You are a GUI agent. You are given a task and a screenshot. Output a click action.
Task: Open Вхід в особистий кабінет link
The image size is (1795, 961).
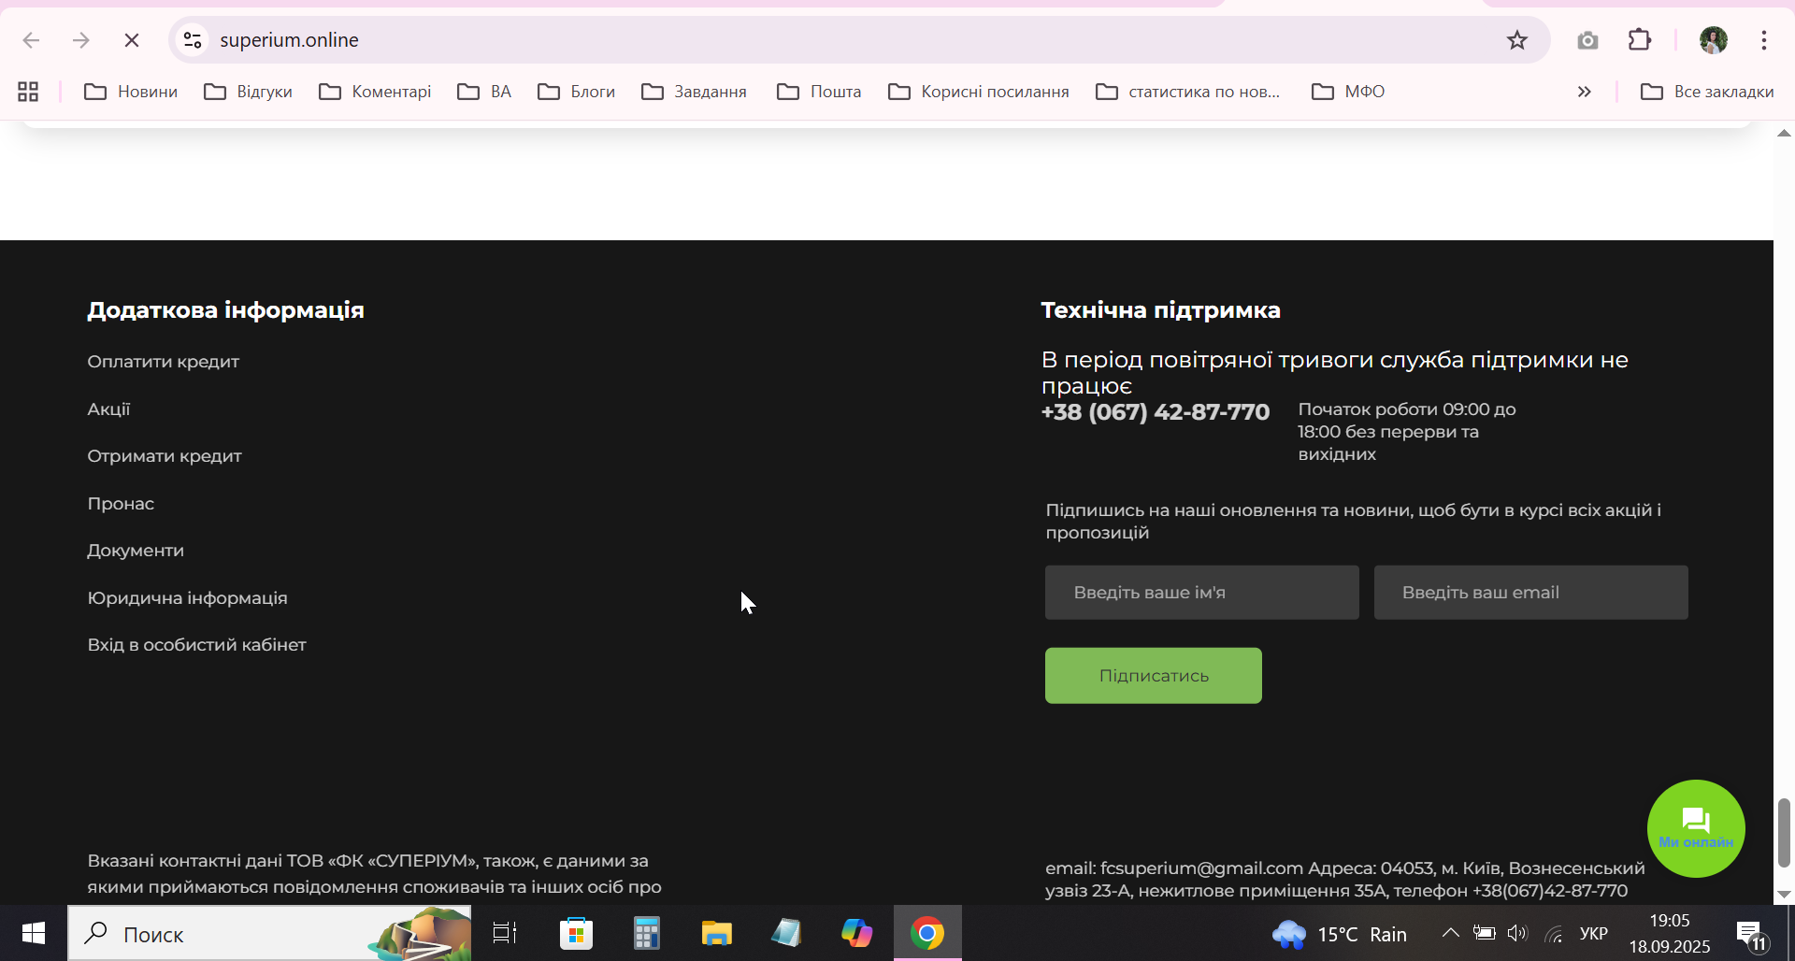pyautogui.click(x=196, y=645)
